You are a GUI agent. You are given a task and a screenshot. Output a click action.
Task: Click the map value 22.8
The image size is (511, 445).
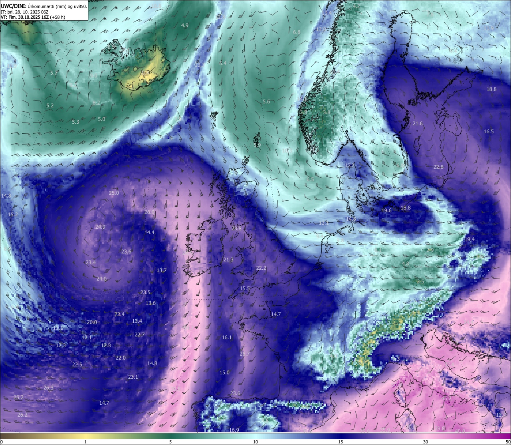pos(438,167)
